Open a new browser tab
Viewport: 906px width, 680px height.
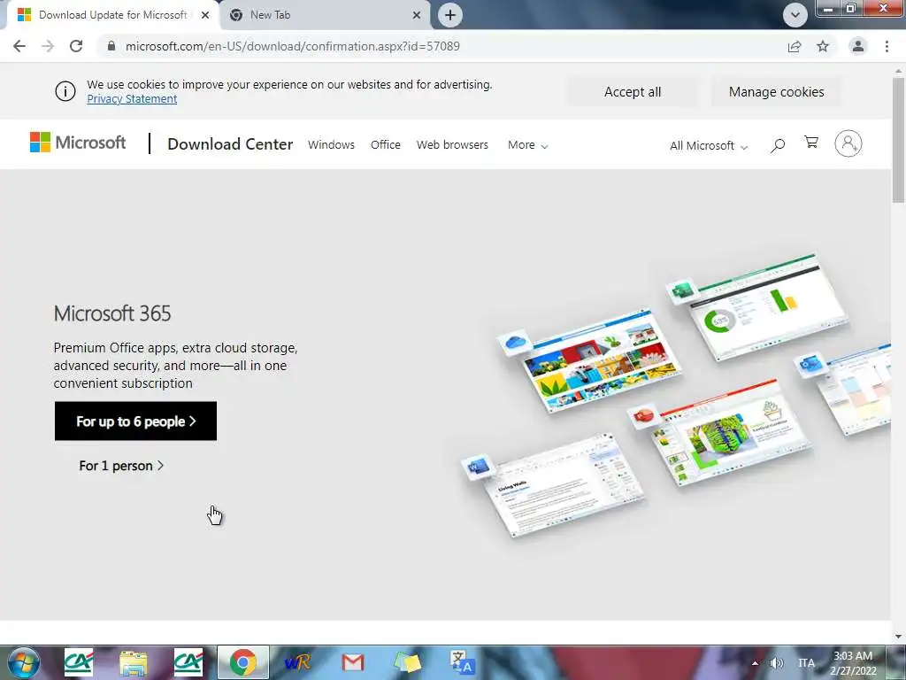[x=450, y=15]
